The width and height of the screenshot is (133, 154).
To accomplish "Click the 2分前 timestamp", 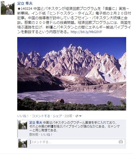I will point(68,116).
